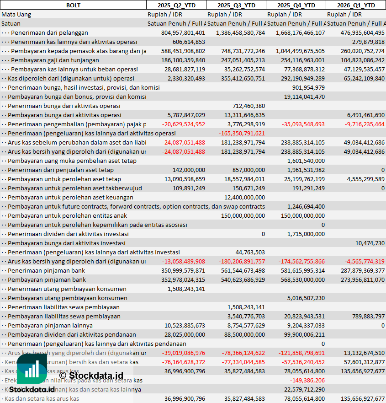The width and height of the screenshot is (386, 403).
Task: Select Penerimaan pinjaman bank row label
Action: point(46,271)
